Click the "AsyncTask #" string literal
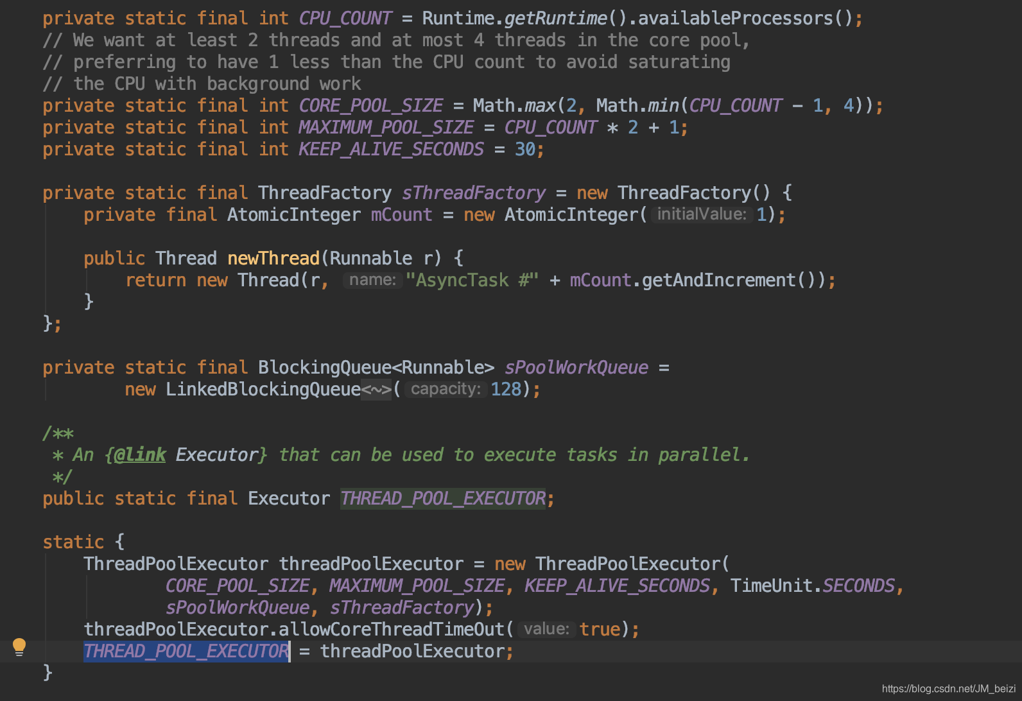The height and width of the screenshot is (701, 1022). click(472, 281)
